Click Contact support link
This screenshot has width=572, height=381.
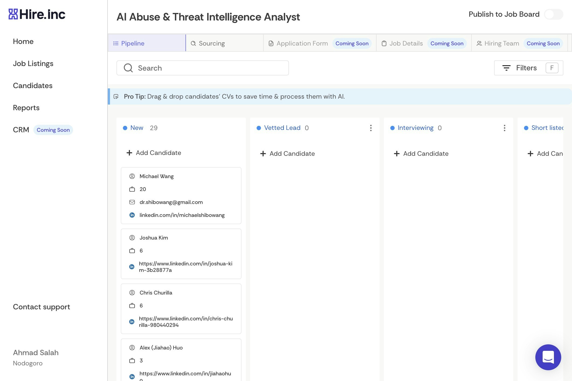(x=42, y=307)
